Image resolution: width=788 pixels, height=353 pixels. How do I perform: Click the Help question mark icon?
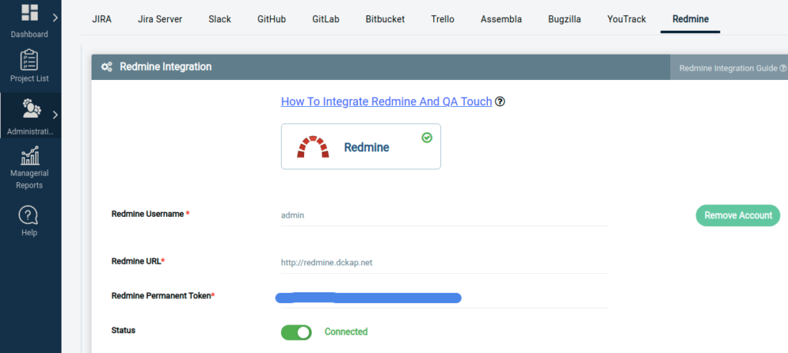(28, 215)
